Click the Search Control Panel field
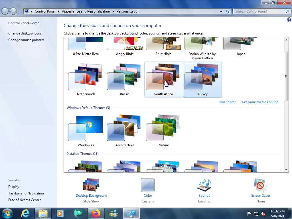Screen dimensions: 292x219 point(259,11)
